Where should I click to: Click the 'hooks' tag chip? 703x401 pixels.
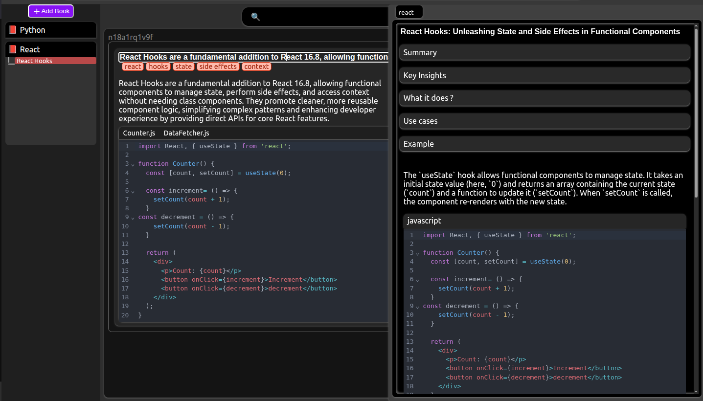click(x=158, y=67)
